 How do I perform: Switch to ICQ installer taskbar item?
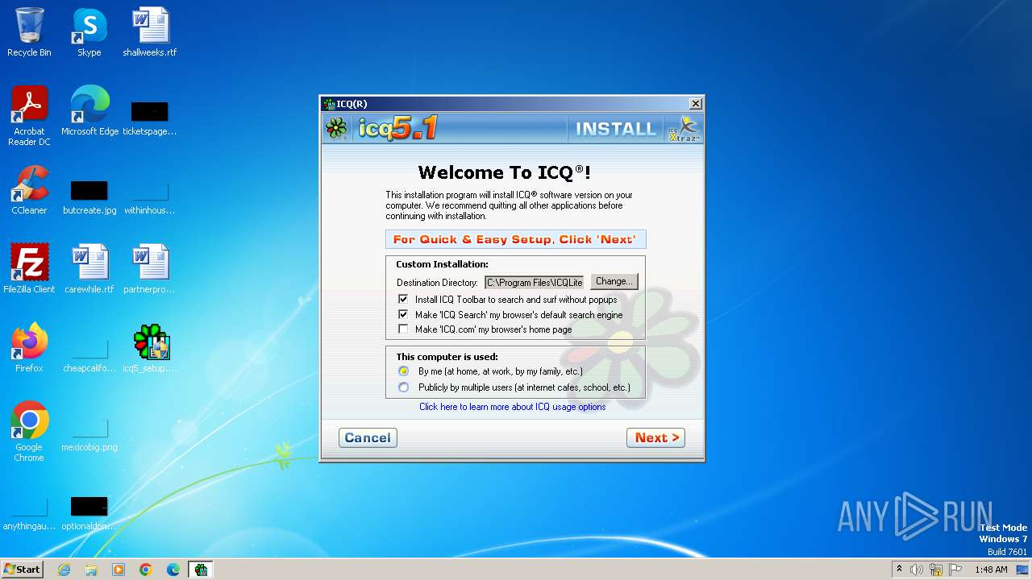pos(201,570)
